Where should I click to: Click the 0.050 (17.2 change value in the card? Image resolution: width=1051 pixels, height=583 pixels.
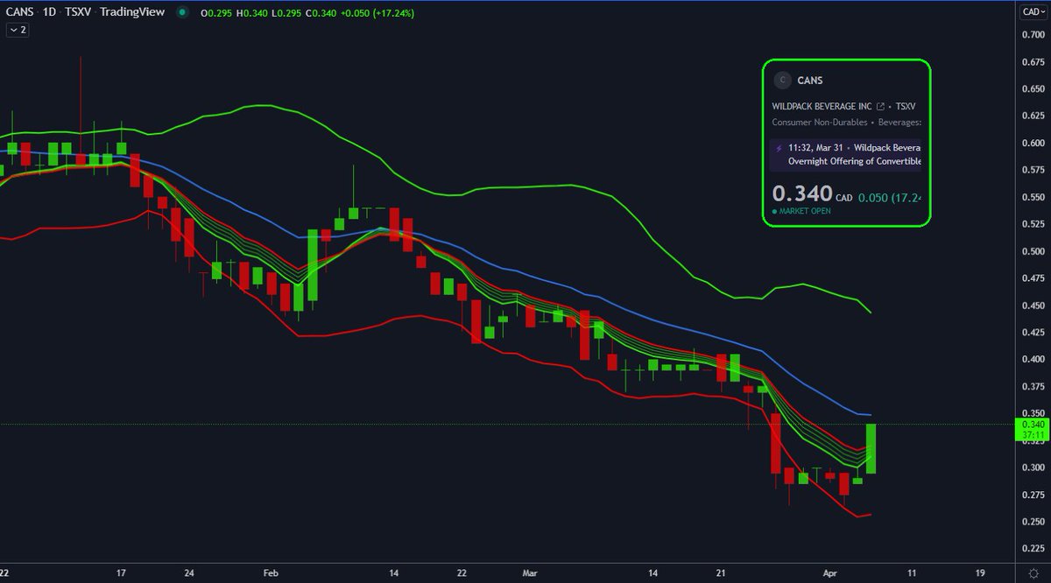point(891,197)
